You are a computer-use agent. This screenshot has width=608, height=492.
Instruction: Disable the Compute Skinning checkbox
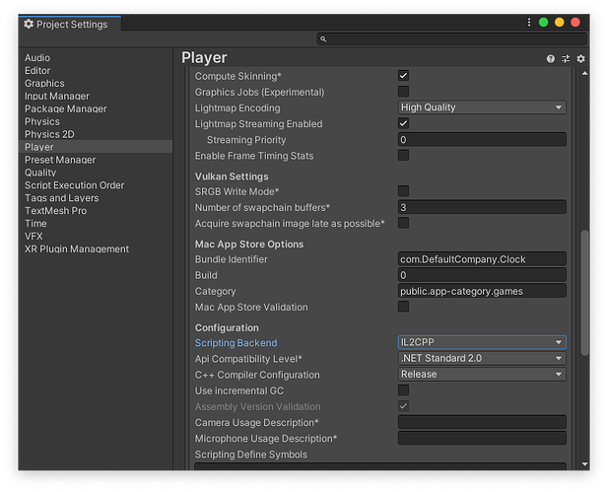pos(403,76)
